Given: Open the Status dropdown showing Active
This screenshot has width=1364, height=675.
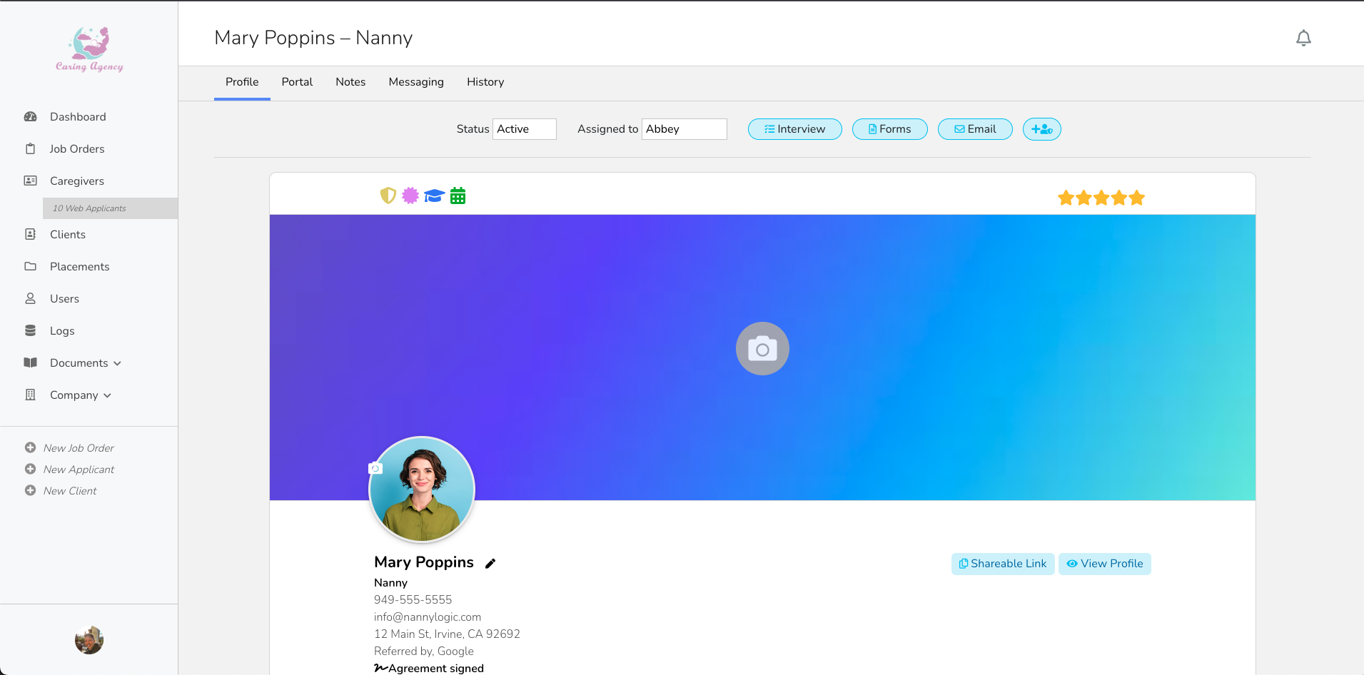Looking at the screenshot, I should pyautogui.click(x=524, y=129).
